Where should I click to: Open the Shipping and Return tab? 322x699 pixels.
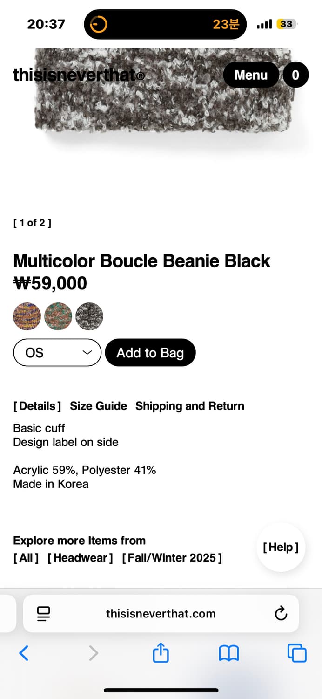(x=189, y=406)
